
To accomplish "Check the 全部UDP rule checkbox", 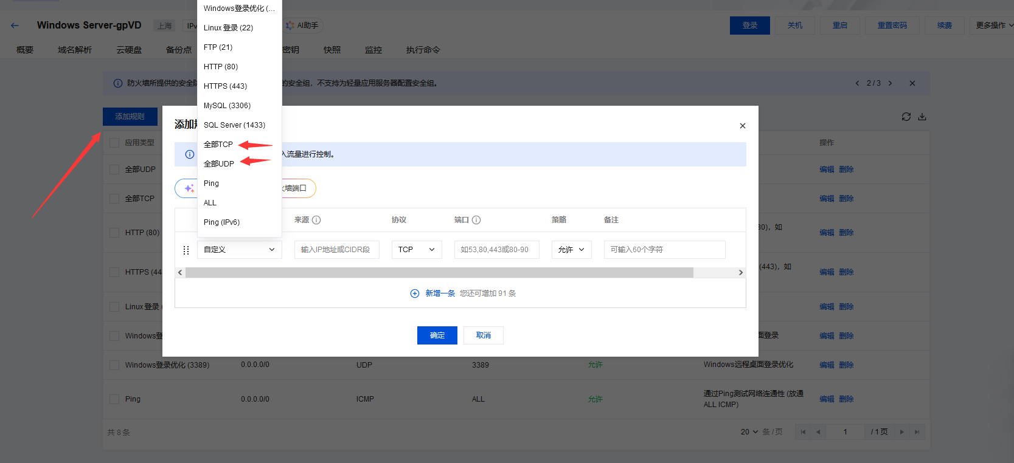I will coord(114,170).
